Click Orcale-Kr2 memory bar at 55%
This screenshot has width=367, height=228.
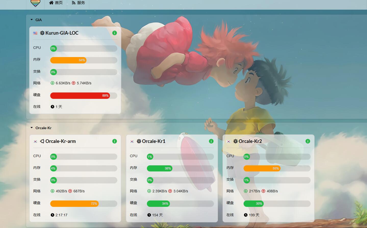coord(277,168)
